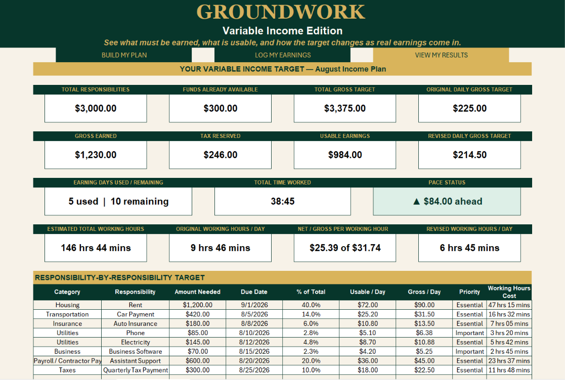565x380 pixels.
Task: Click the $45.00 gross per day cell
Action: [x=424, y=361]
